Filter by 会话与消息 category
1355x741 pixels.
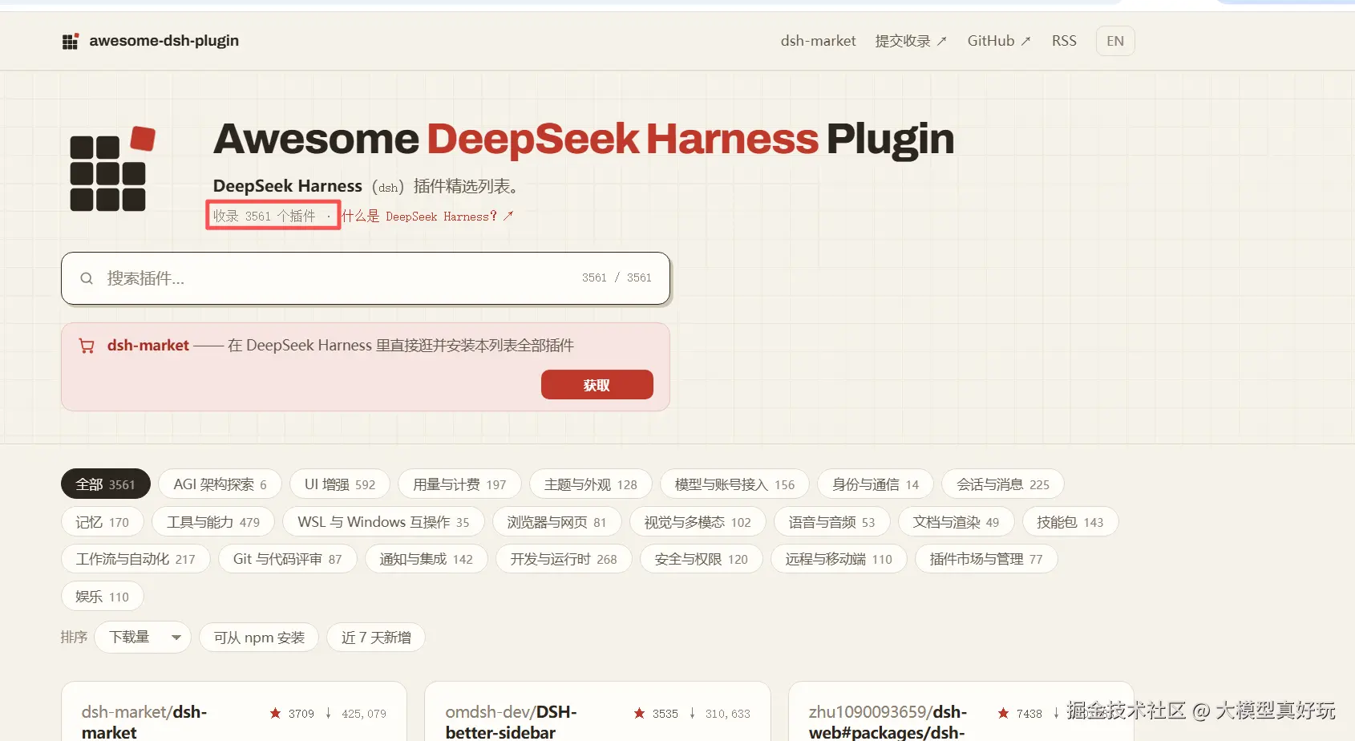click(1003, 484)
